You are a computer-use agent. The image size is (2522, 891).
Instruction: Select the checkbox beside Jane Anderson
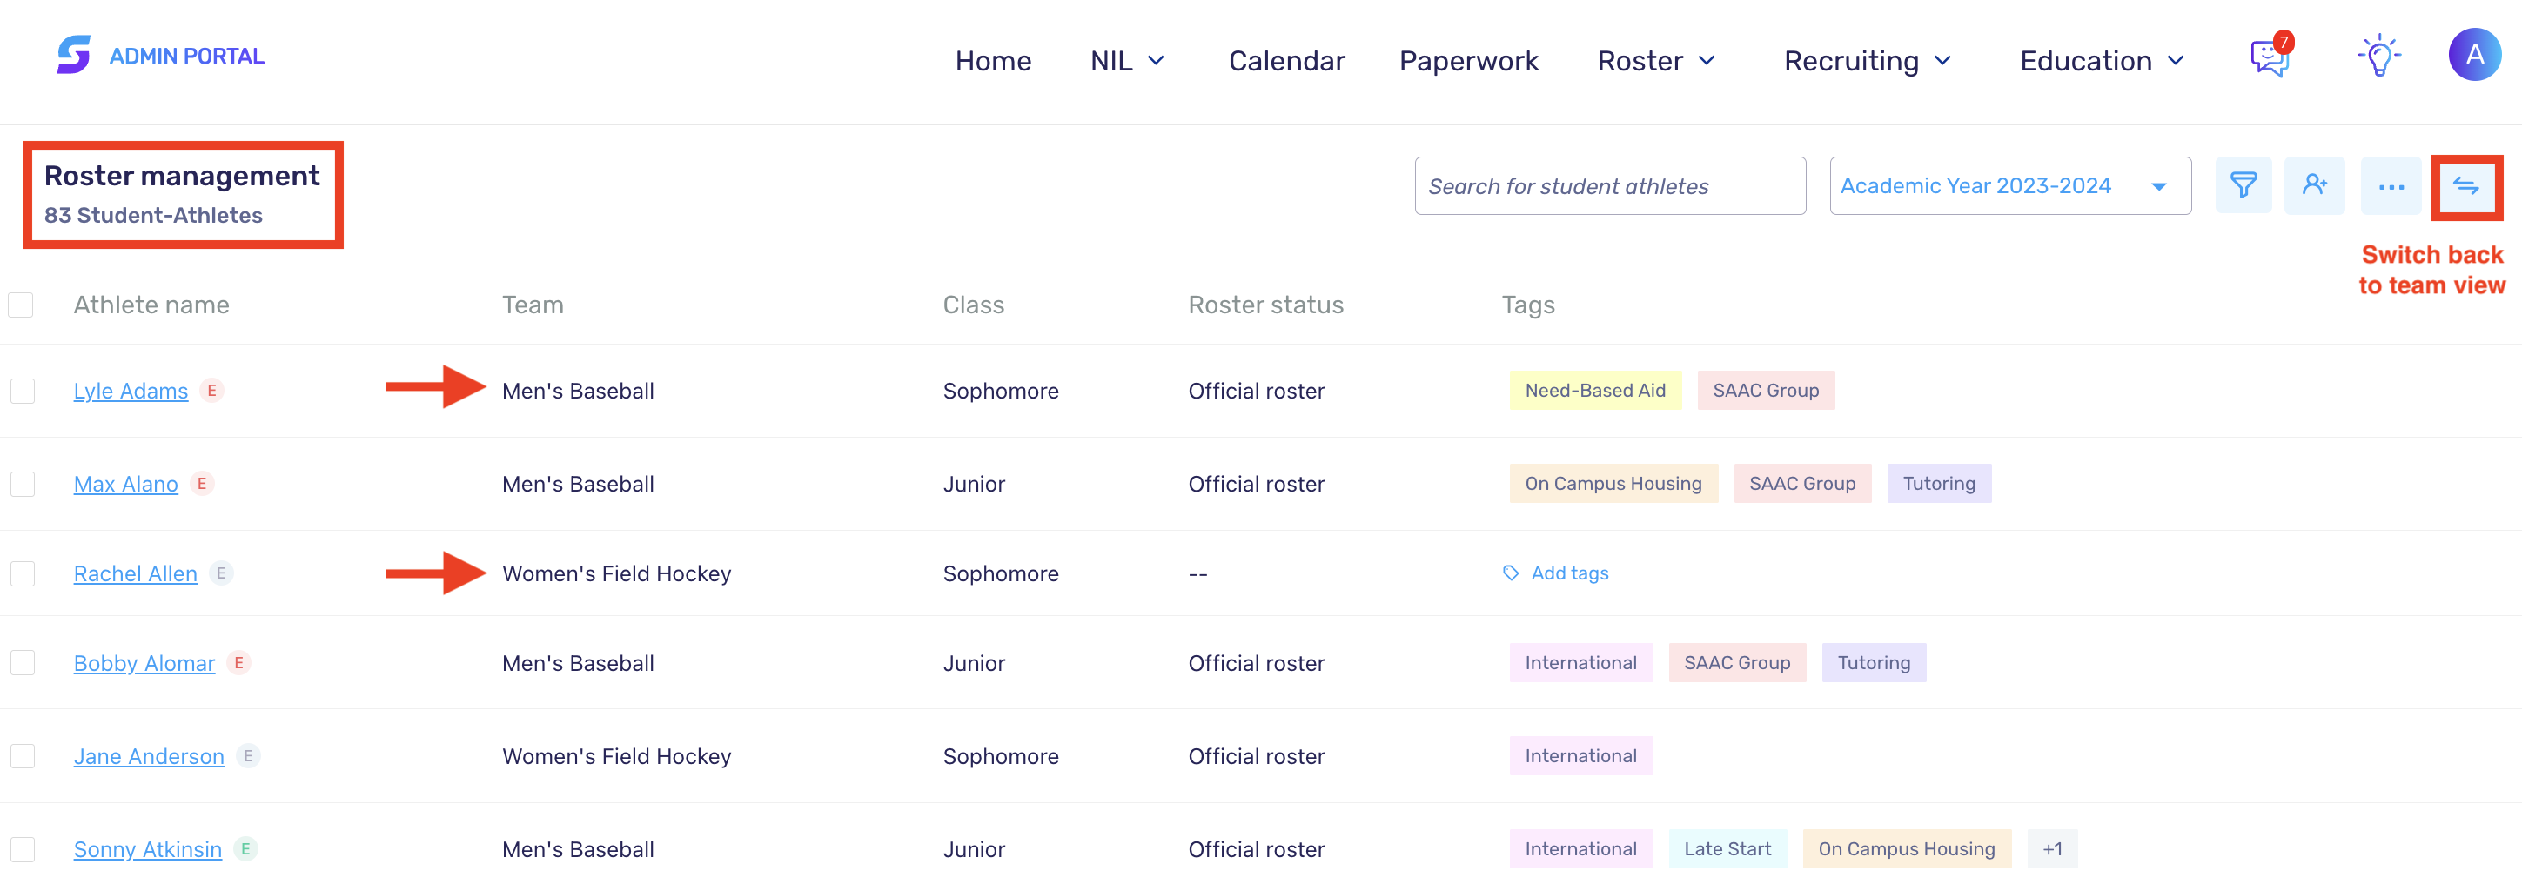(x=23, y=756)
